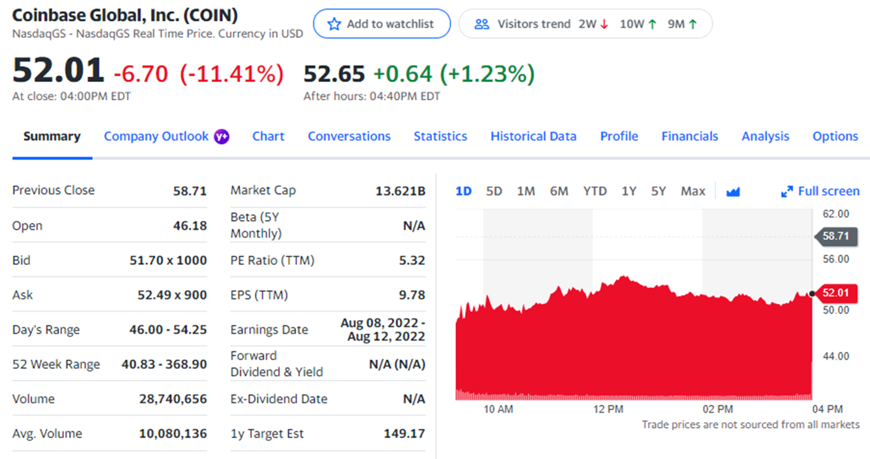The height and width of the screenshot is (459, 870).
Task: Click the 9M green up arrow
Action: [x=693, y=25]
